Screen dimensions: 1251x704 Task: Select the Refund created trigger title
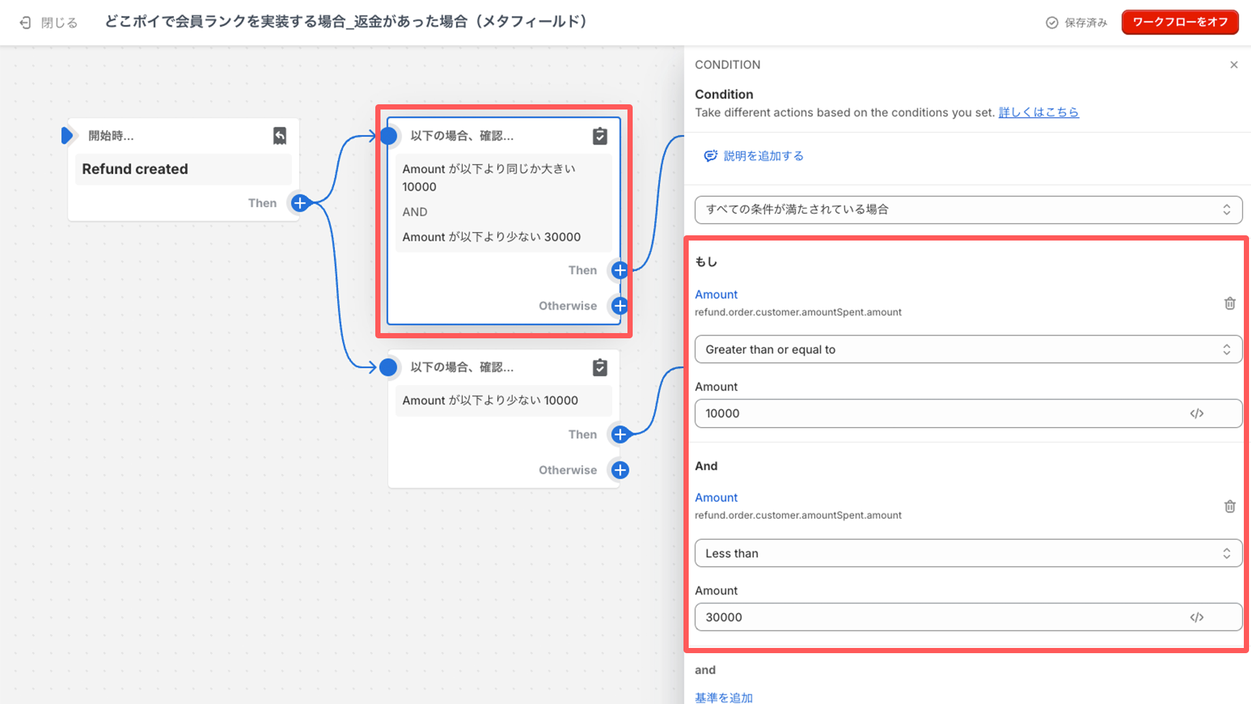click(x=135, y=169)
